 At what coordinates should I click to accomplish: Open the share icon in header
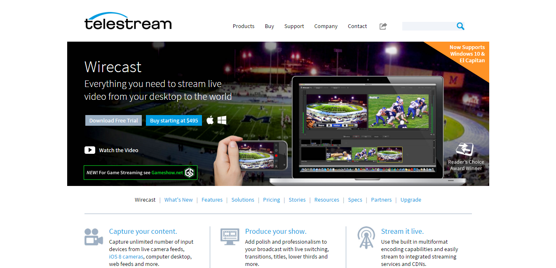[x=383, y=26]
